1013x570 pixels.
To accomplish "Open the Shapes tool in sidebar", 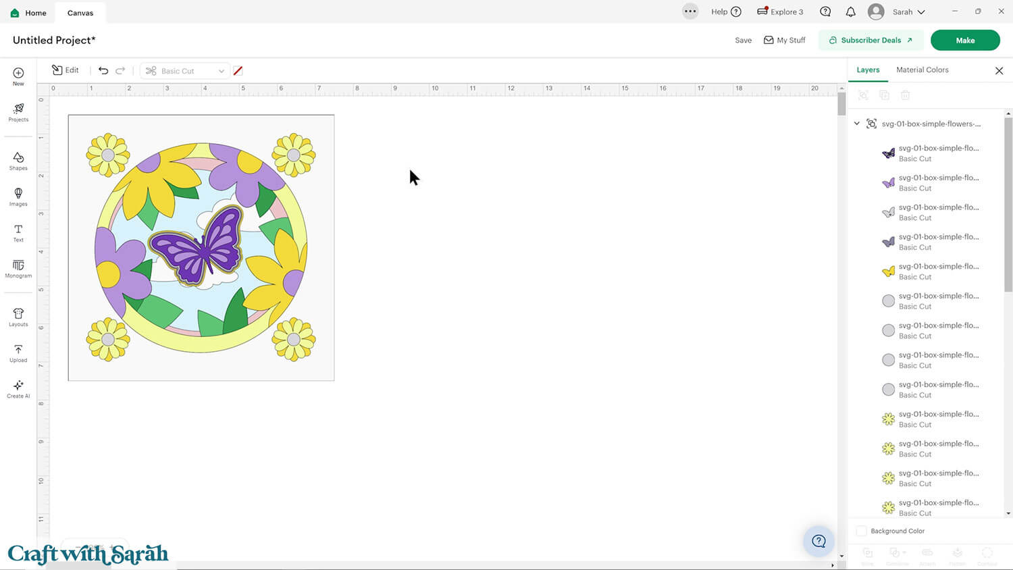I will click(18, 161).
